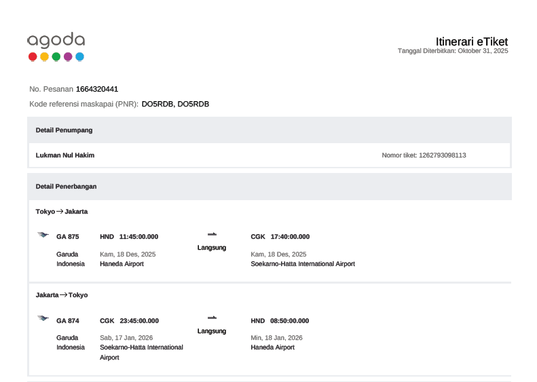537x382 pixels.
Task: Click the arrow in Tokyo to Jakarta heading
Action: pyautogui.click(x=60, y=212)
